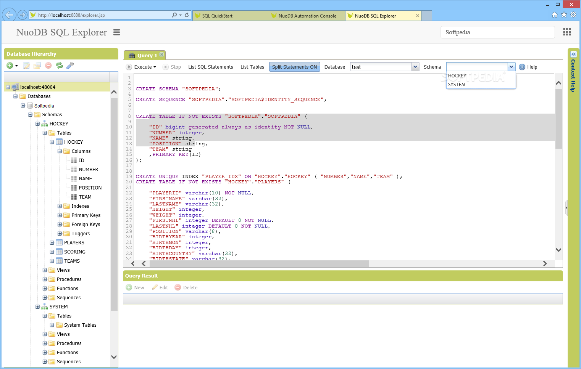Screen dimensions: 581x369
Task: Click the Stop execution icon
Action: click(166, 67)
